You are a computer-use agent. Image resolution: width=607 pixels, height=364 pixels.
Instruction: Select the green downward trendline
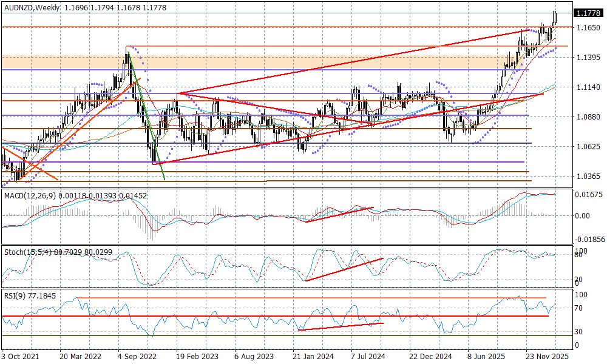pos(146,115)
